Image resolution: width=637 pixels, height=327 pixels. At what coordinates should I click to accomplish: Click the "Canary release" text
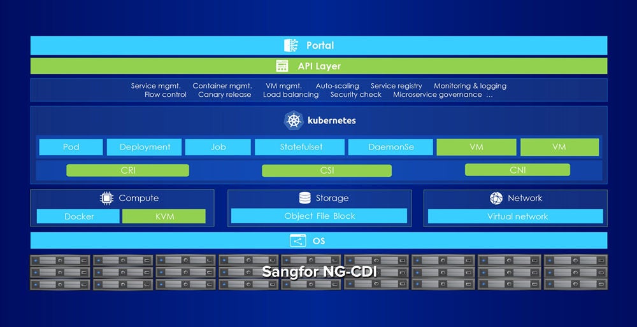[225, 95]
